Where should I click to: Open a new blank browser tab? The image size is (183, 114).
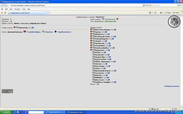[48, 13]
